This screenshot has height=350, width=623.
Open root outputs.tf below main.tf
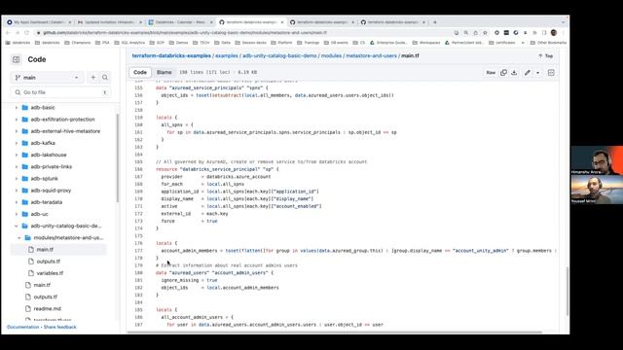(x=46, y=297)
